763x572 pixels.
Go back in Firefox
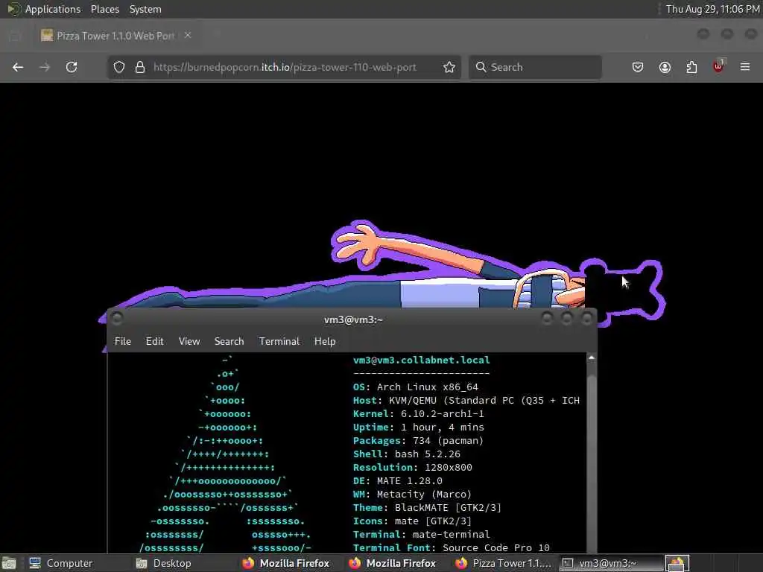[18, 67]
